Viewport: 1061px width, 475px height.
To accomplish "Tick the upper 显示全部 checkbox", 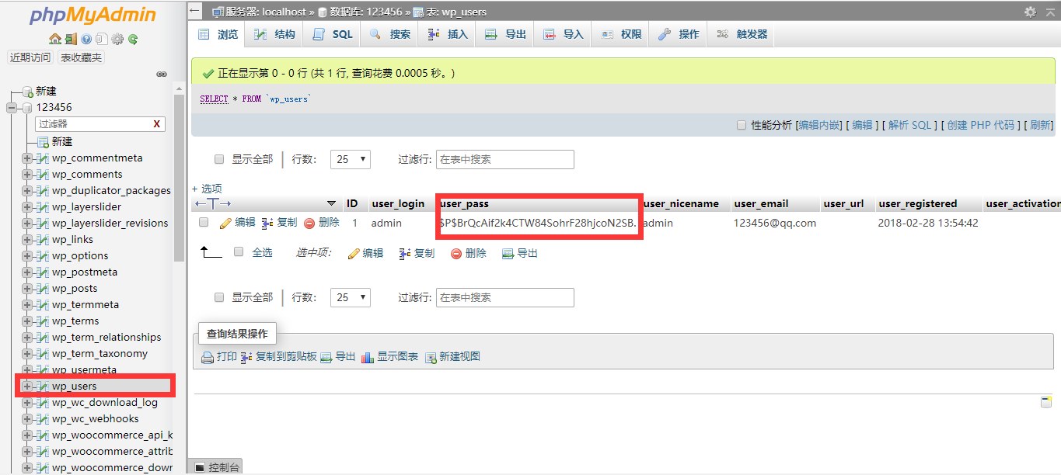I will click(219, 159).
